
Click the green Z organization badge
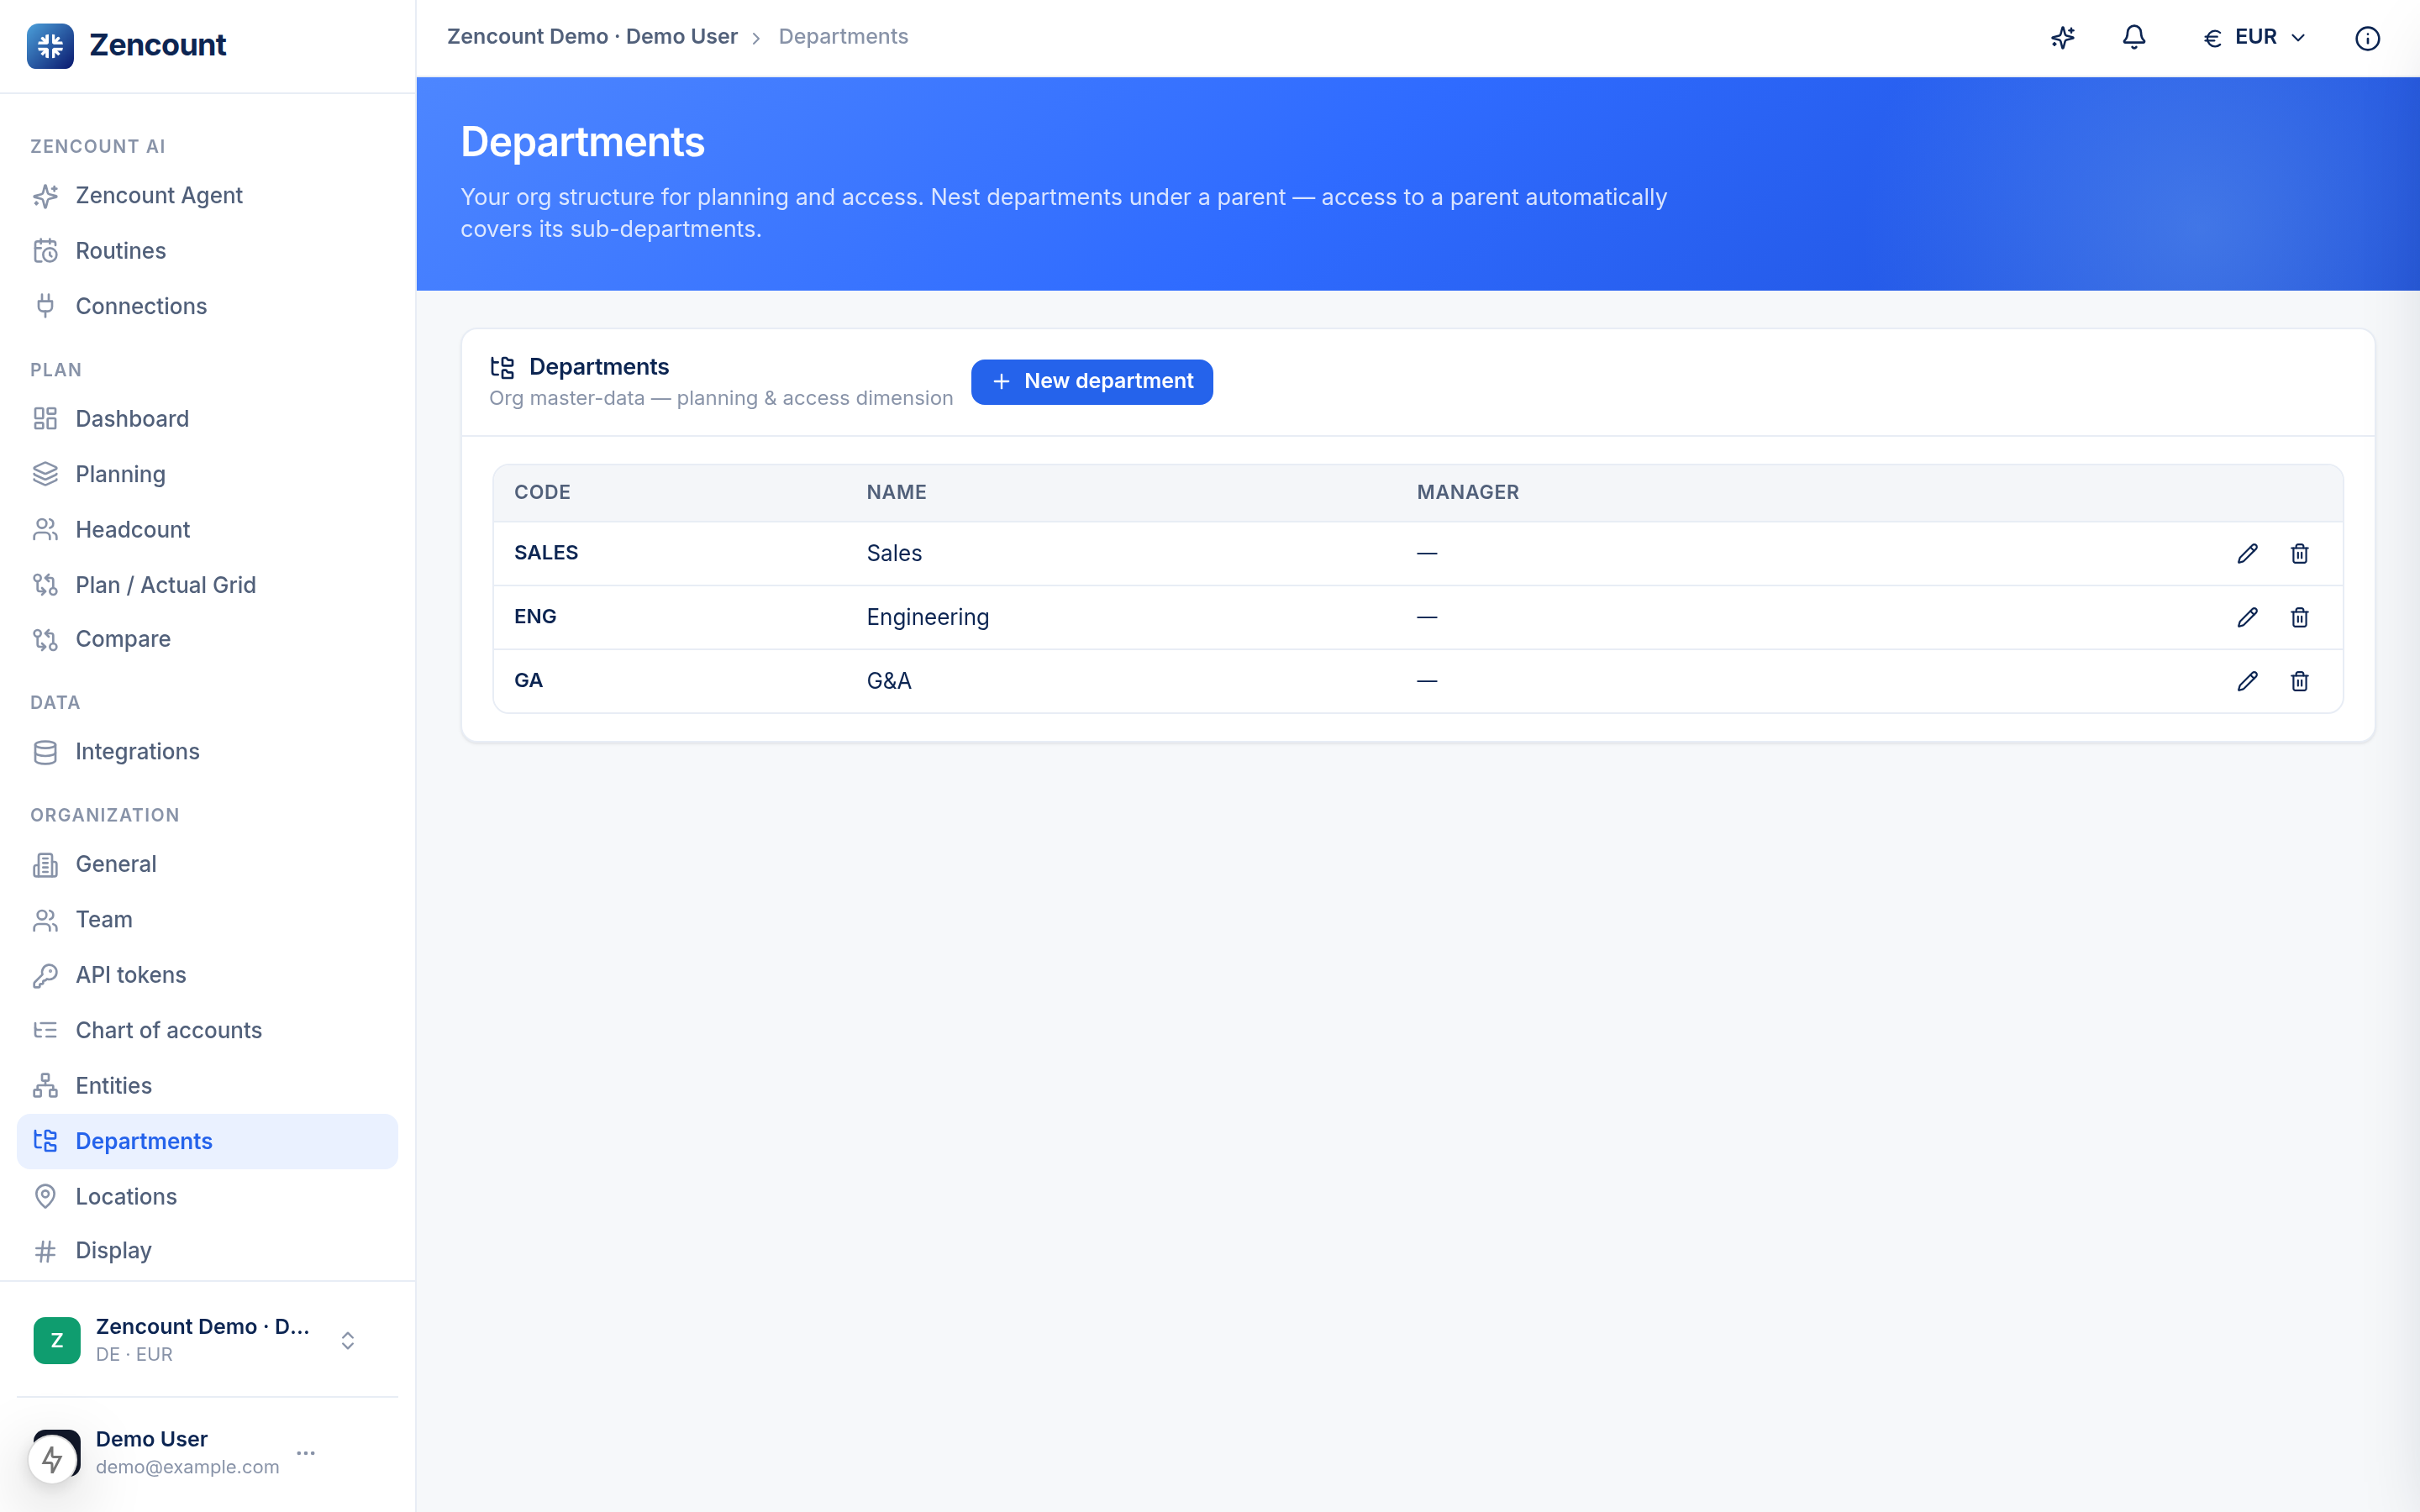57,1341
